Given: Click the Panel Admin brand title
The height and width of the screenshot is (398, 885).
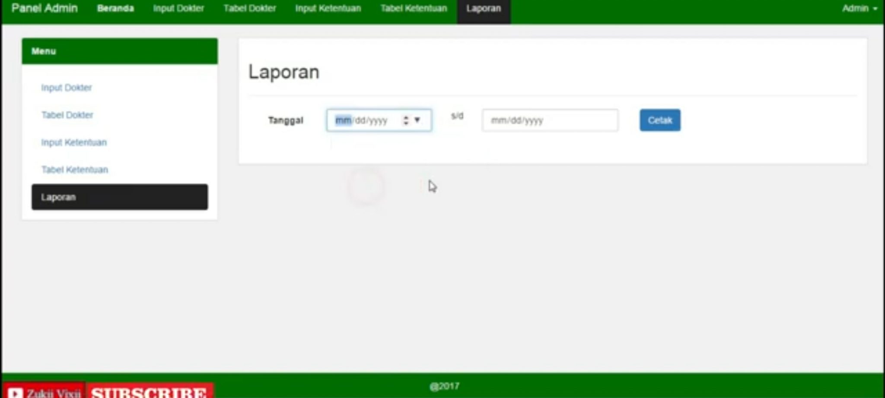Looking at the screenshot, I should (x=45, y=8).
